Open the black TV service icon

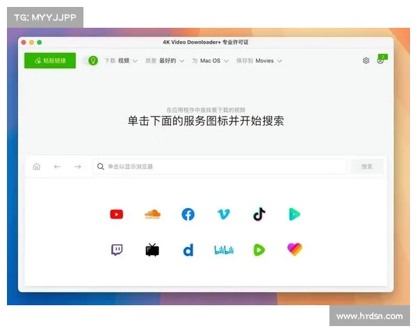pyautogui.click(x=152, y=250)
